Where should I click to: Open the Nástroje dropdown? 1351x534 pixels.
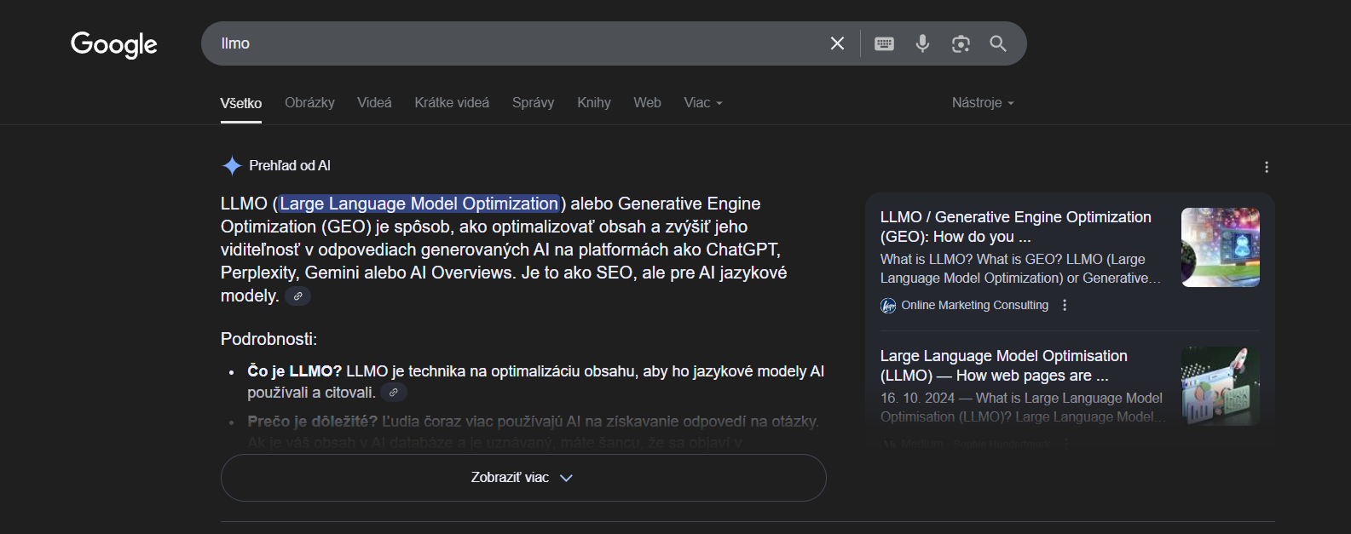(983, 102)
